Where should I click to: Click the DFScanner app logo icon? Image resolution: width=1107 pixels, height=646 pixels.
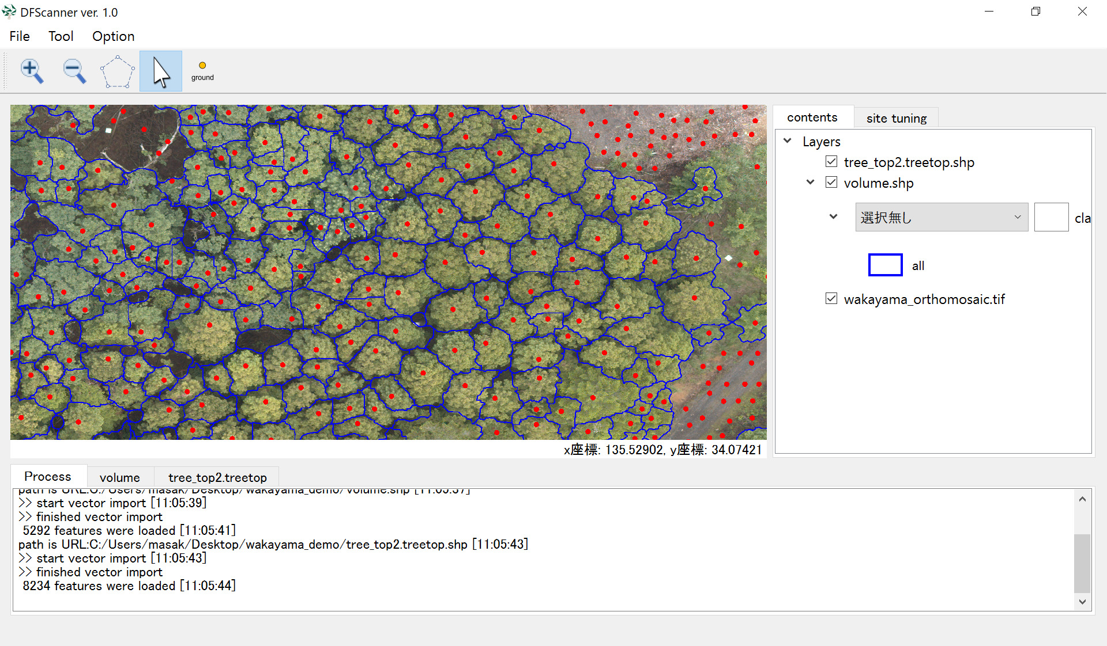[9, 12]
